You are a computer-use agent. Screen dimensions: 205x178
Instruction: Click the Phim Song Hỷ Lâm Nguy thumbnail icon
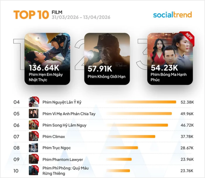coord(34,125)
